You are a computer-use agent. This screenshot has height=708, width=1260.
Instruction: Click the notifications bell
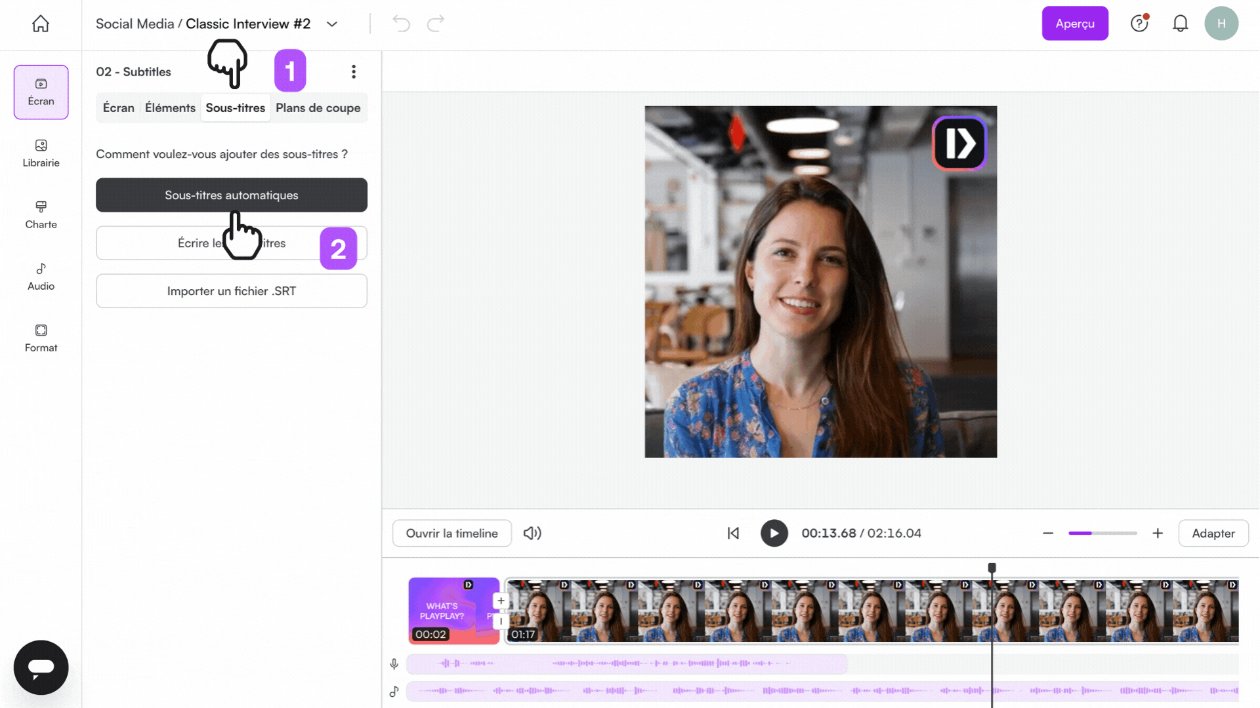coord(1181,23)
